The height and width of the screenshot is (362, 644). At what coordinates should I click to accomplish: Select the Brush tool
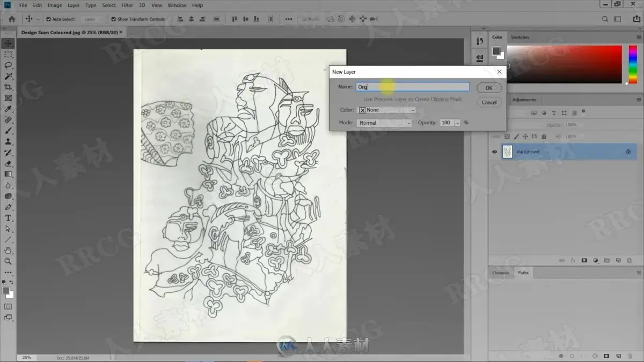pos(8,131)
